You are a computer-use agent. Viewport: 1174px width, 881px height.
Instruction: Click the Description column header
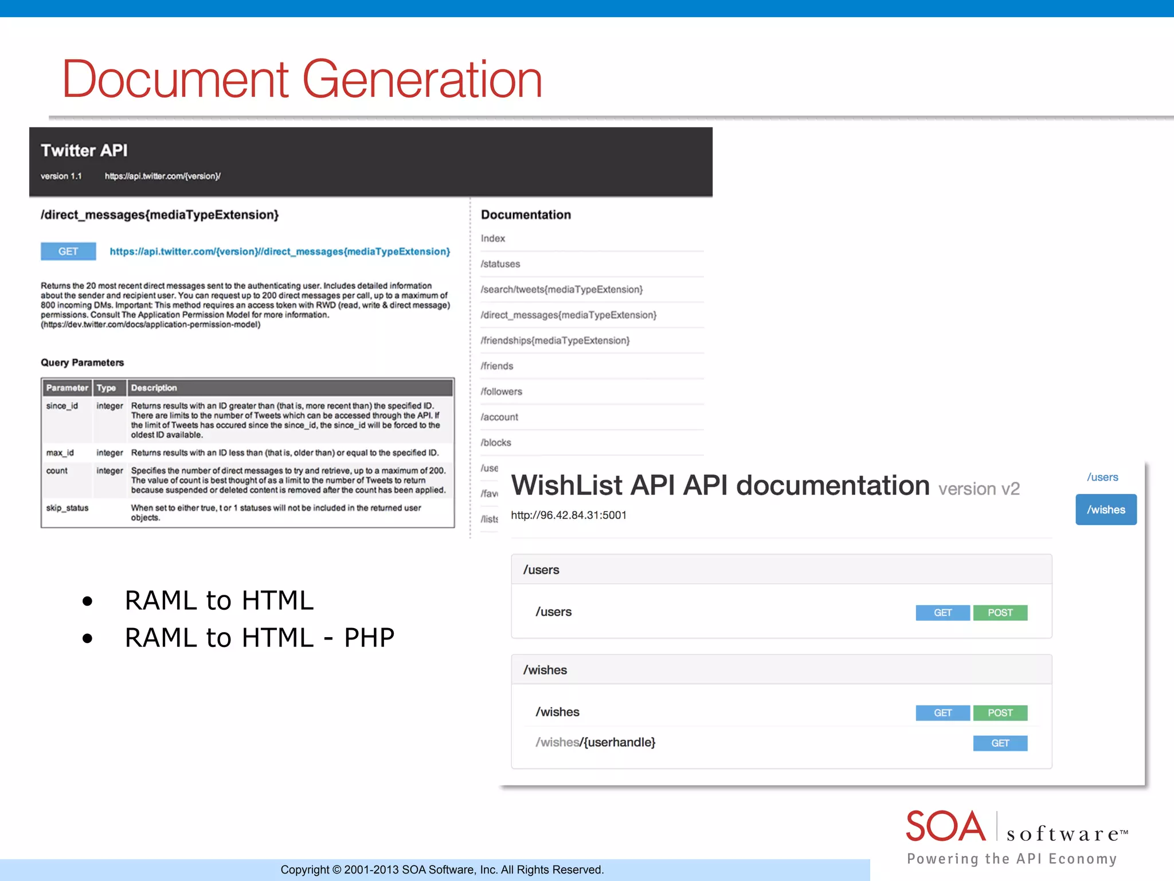tap(290, 388)
